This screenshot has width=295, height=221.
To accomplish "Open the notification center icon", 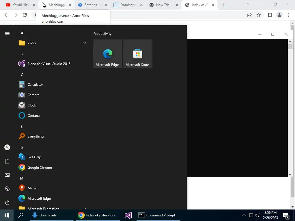I will 286,216.
